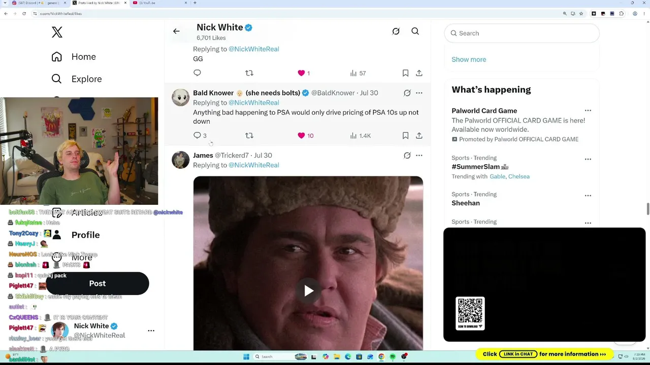Open more options for Sheehan trend
The image size is (650, 365).
click(x=588, y=196)
